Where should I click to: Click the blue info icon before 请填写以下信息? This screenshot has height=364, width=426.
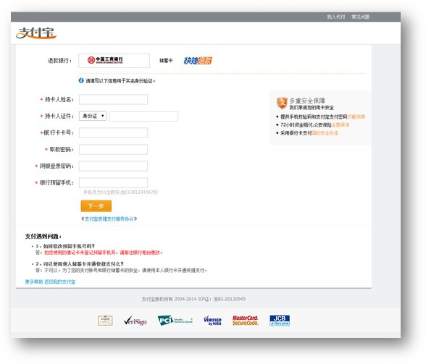81,80
